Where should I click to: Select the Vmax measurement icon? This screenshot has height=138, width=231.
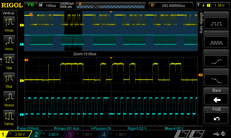(9, 22)
